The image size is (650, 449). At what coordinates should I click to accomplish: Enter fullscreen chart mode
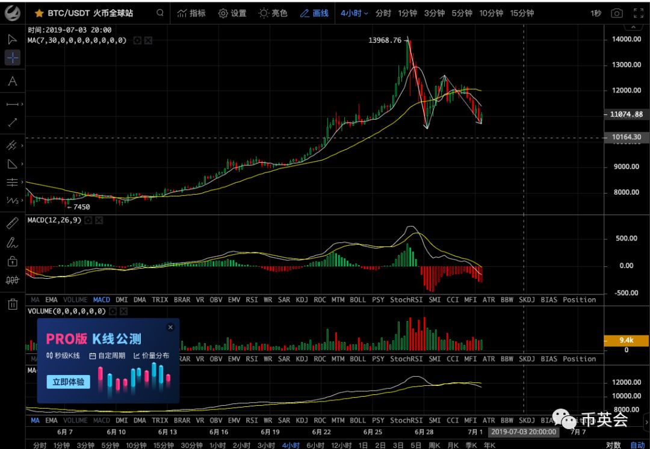coord(639,13)
